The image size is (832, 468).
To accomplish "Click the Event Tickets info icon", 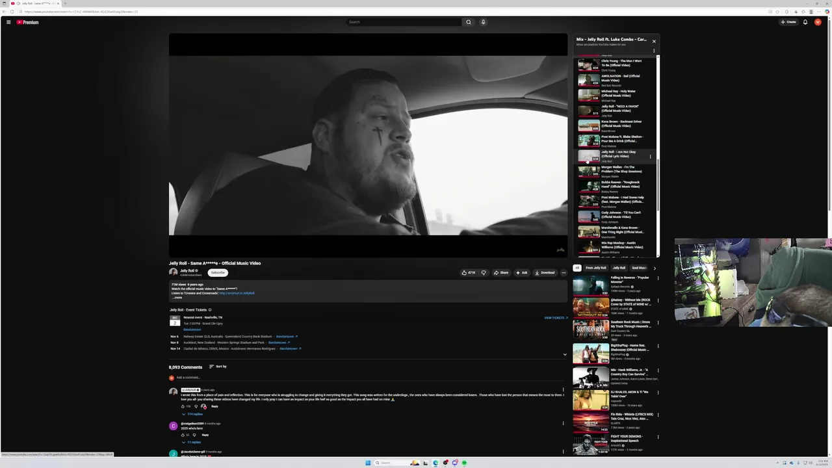I will 210,310.
